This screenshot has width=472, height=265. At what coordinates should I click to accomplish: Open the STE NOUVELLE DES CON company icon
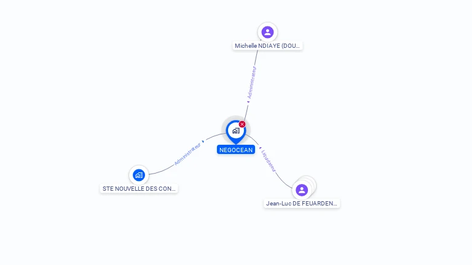(x=139, y=175)
